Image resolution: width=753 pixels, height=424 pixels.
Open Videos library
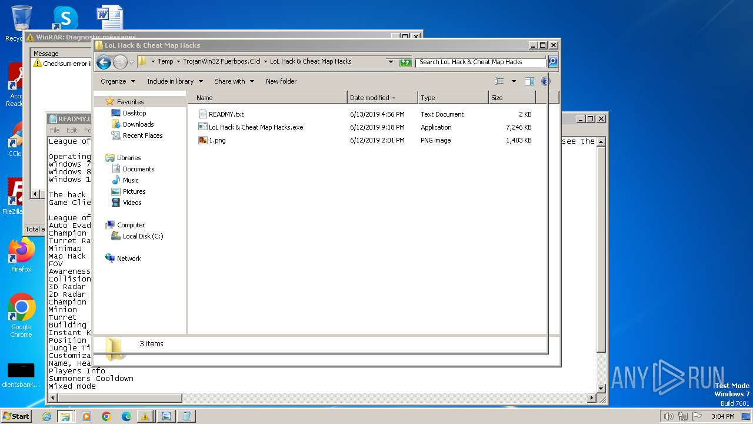point(132,203)
